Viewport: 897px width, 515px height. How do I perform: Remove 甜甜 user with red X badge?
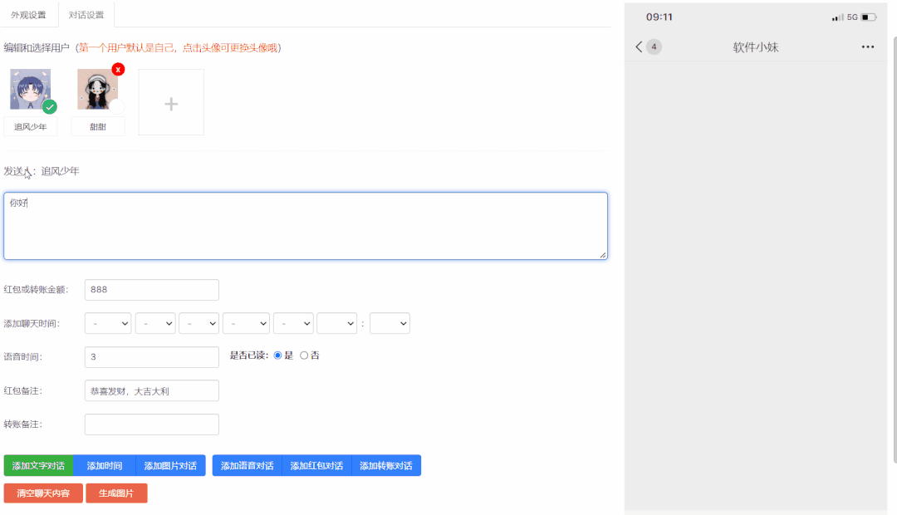118,69
